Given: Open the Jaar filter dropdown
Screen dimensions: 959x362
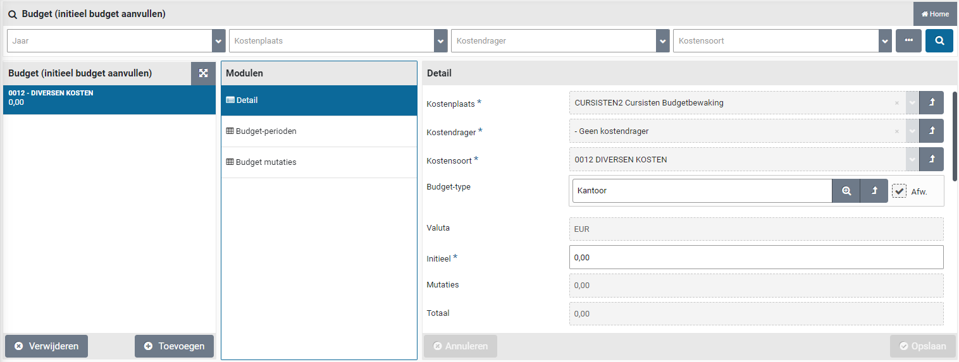Looking at the screenshot, I should click(x=218, y=41).
